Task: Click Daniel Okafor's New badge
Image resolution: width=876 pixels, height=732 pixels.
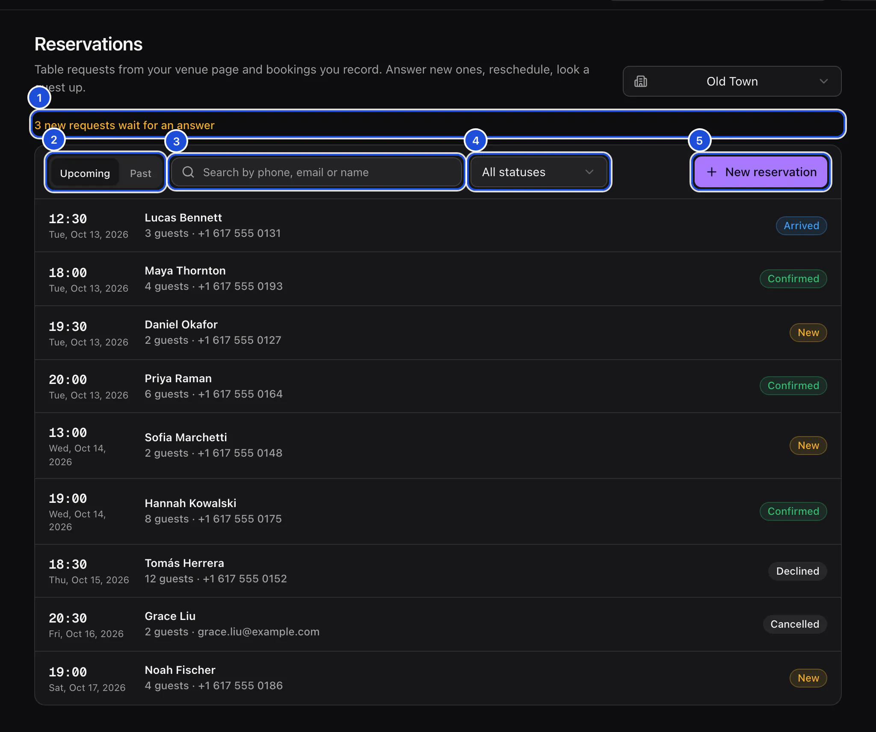Action: [808, 333]
